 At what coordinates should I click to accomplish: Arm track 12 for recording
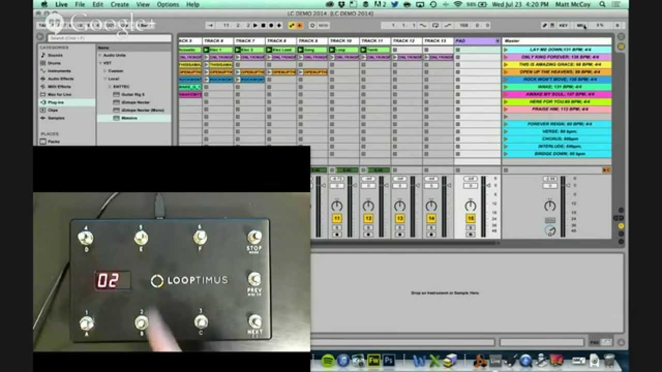click(x=368, y=235)
